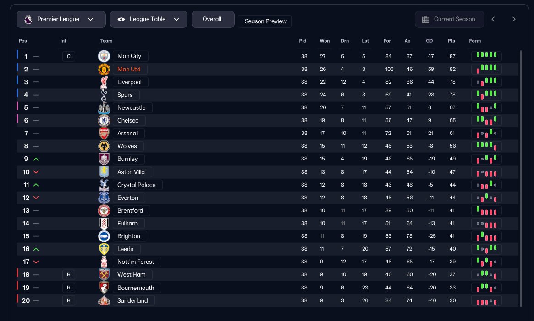Viewport: 534px width, 321px height.
Task: Click the Brighton club badge
Action: (104, 236)
